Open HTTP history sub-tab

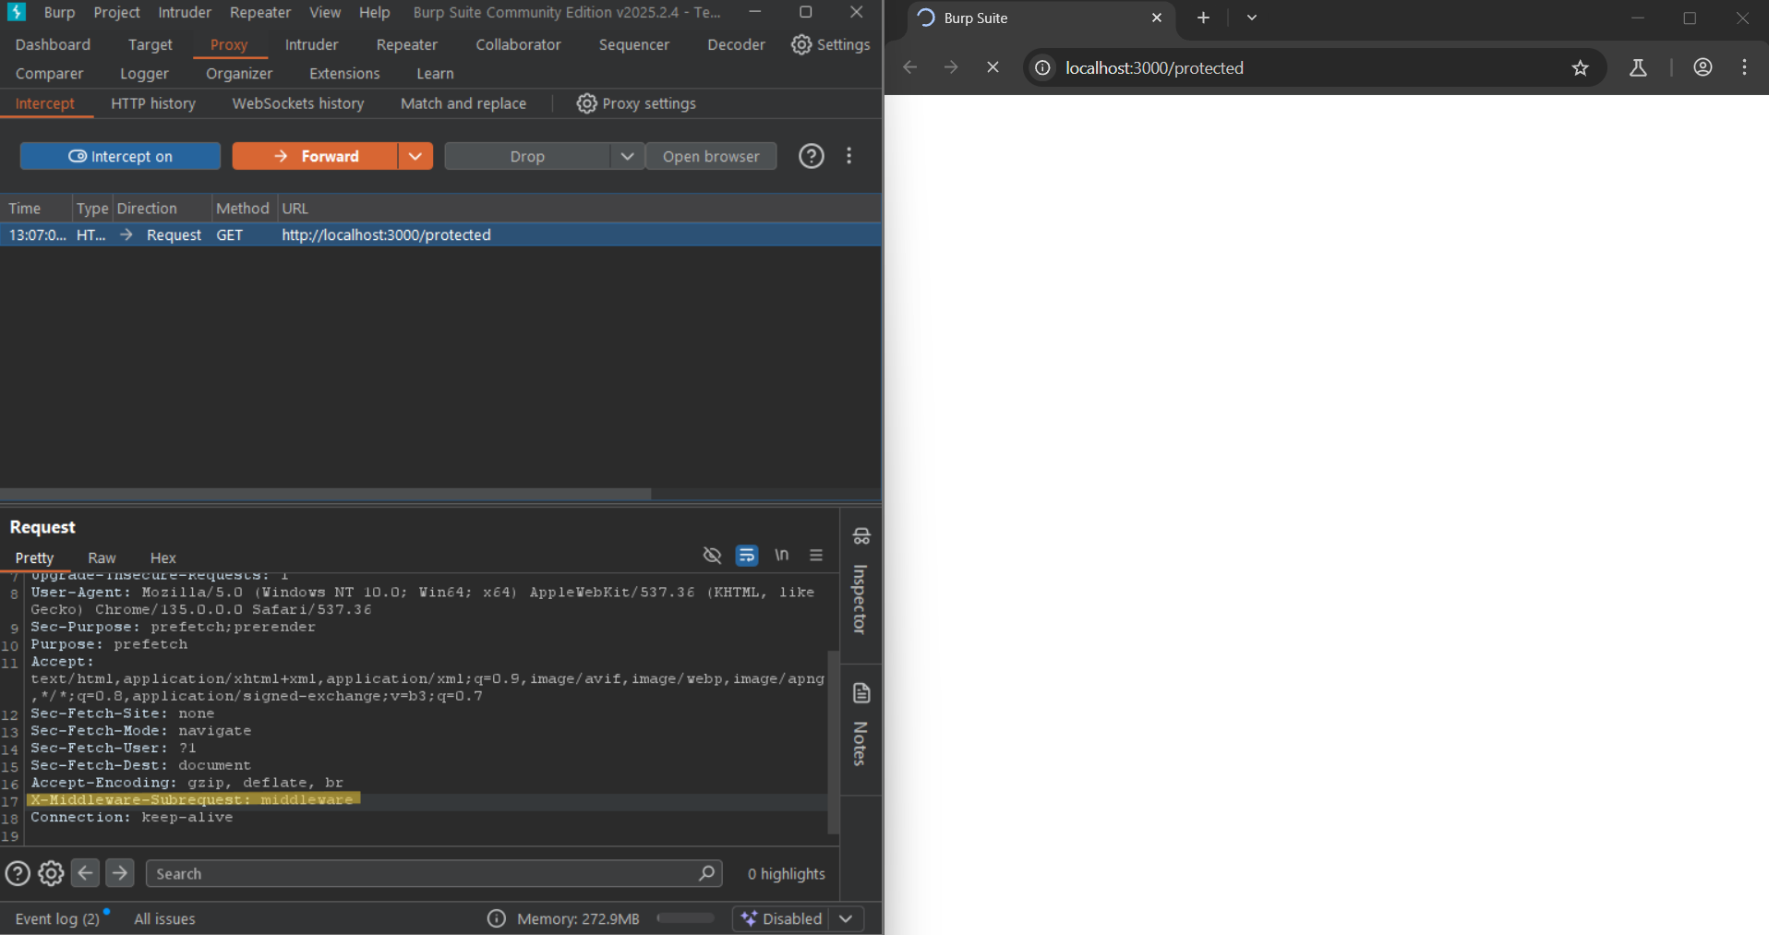153,103
